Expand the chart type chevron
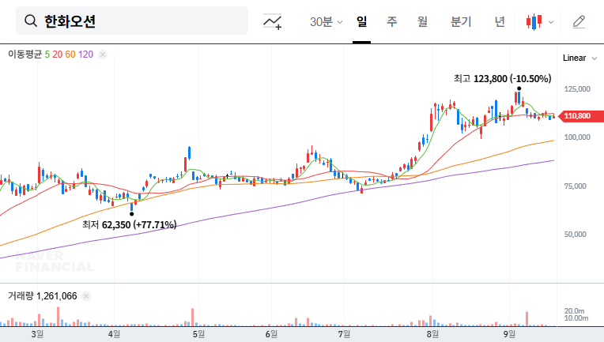Screen dimensions: 604x342 pyautogui.click(x=551, y=22)
